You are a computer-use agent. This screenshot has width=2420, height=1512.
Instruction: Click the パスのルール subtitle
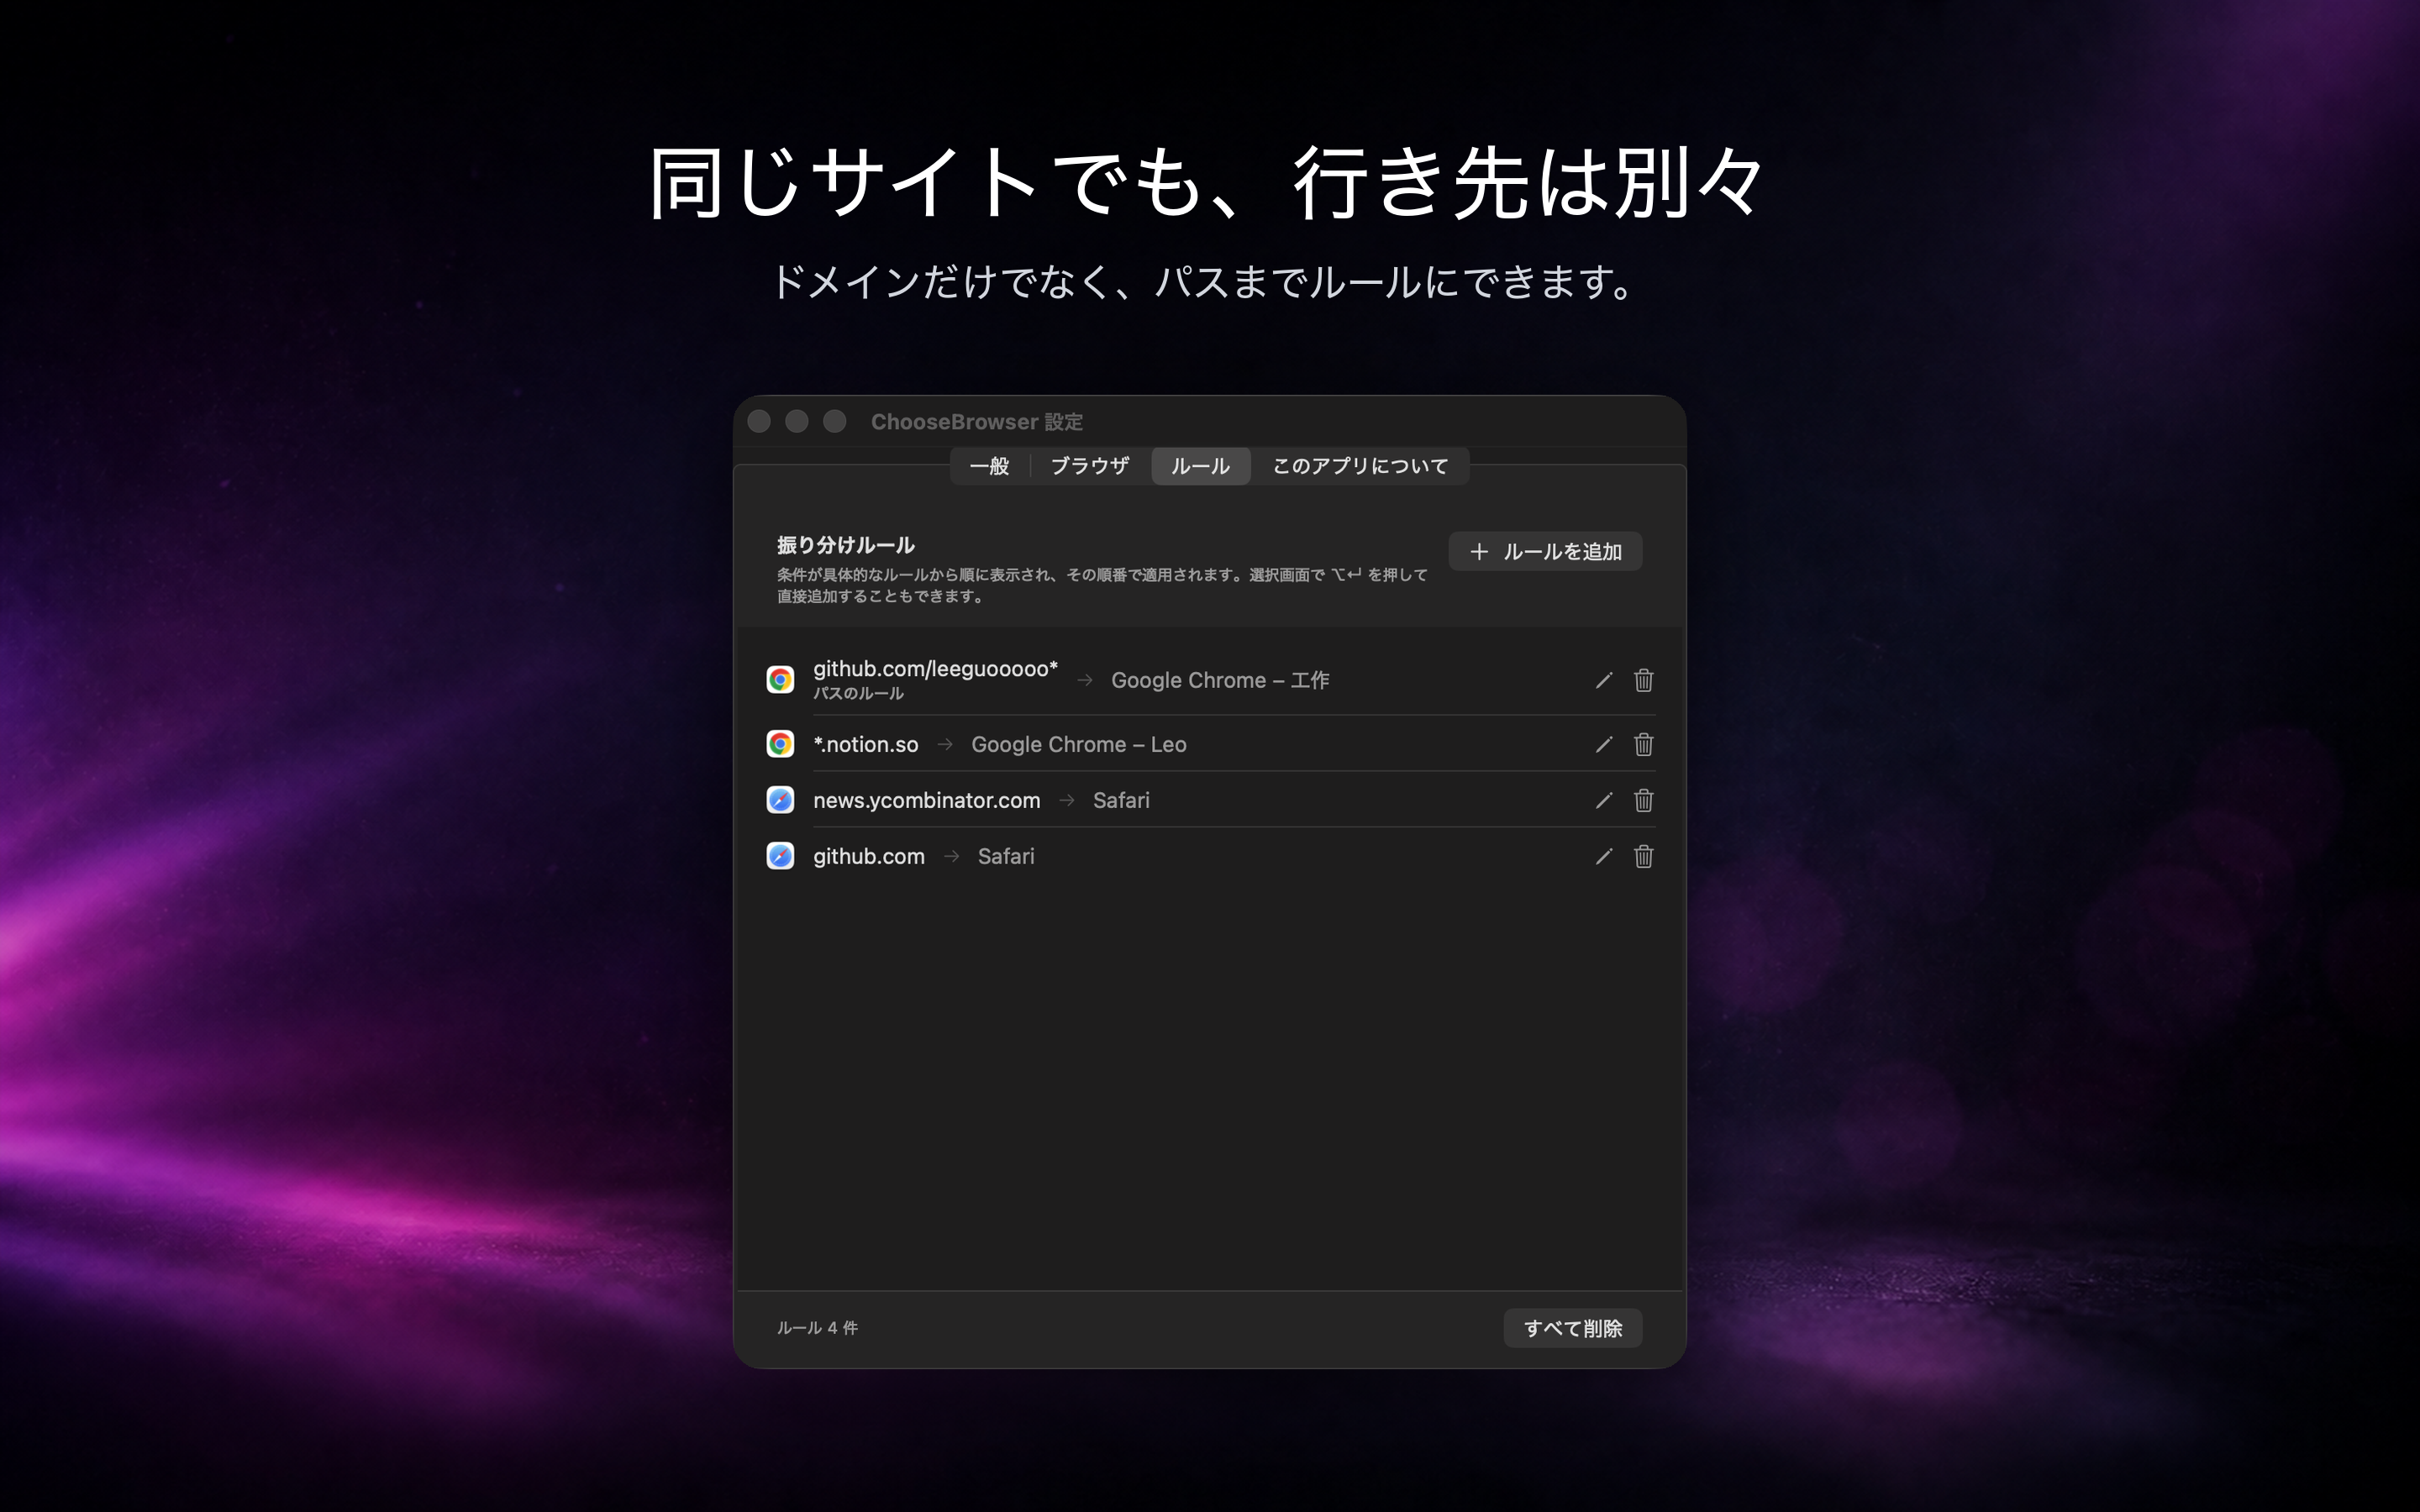(x=858, y=693)
